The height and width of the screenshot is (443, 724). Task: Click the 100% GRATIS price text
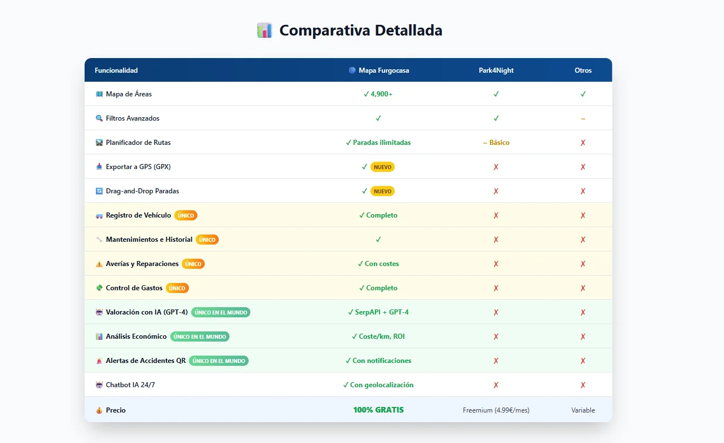tap(378, 410)
